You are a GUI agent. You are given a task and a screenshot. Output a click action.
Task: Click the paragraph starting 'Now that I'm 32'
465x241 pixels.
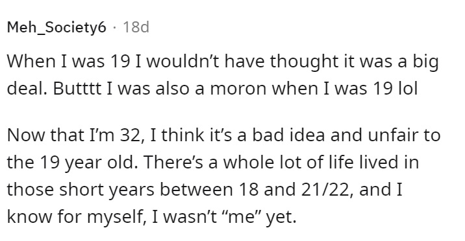(223, 176)
